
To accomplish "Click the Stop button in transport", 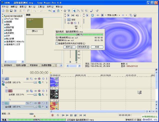I will click(75, 115).
